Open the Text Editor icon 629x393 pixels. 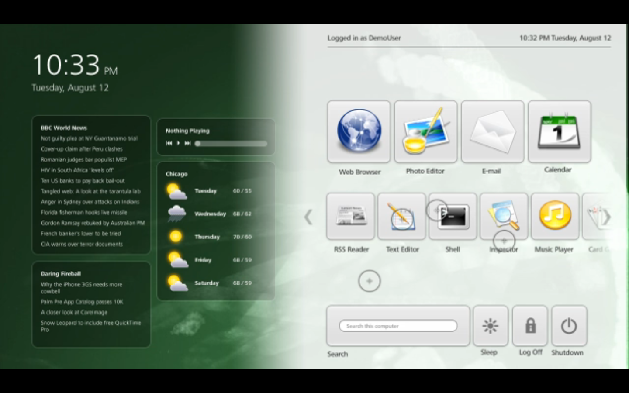point(401,216)
